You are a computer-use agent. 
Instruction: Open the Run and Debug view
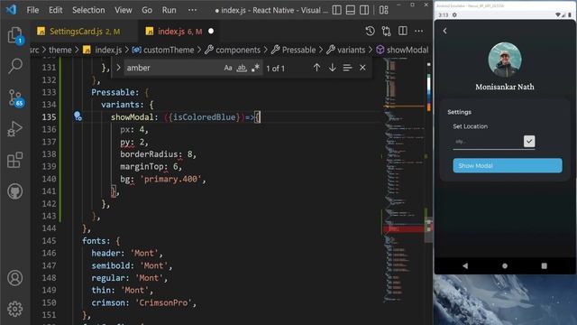point(15,129)
